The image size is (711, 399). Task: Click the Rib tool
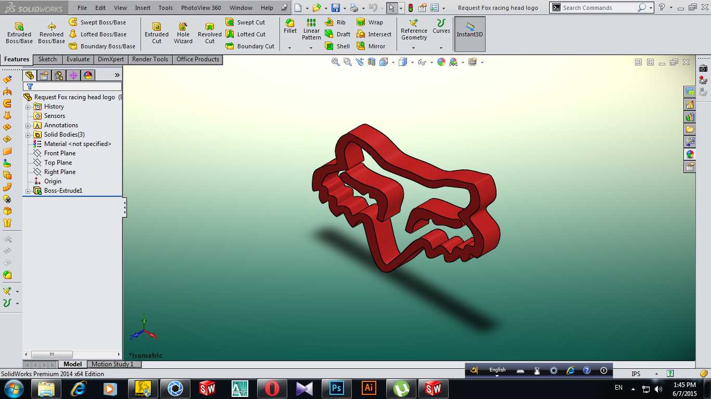tap(335, 22)
